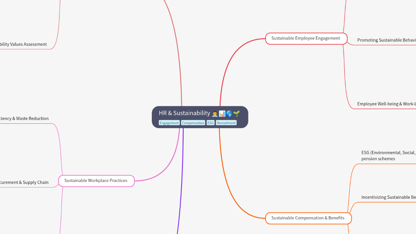
Task: Click the ESG pension schemes subtopic
Action: pyautogui.click(x=388, y=156)
